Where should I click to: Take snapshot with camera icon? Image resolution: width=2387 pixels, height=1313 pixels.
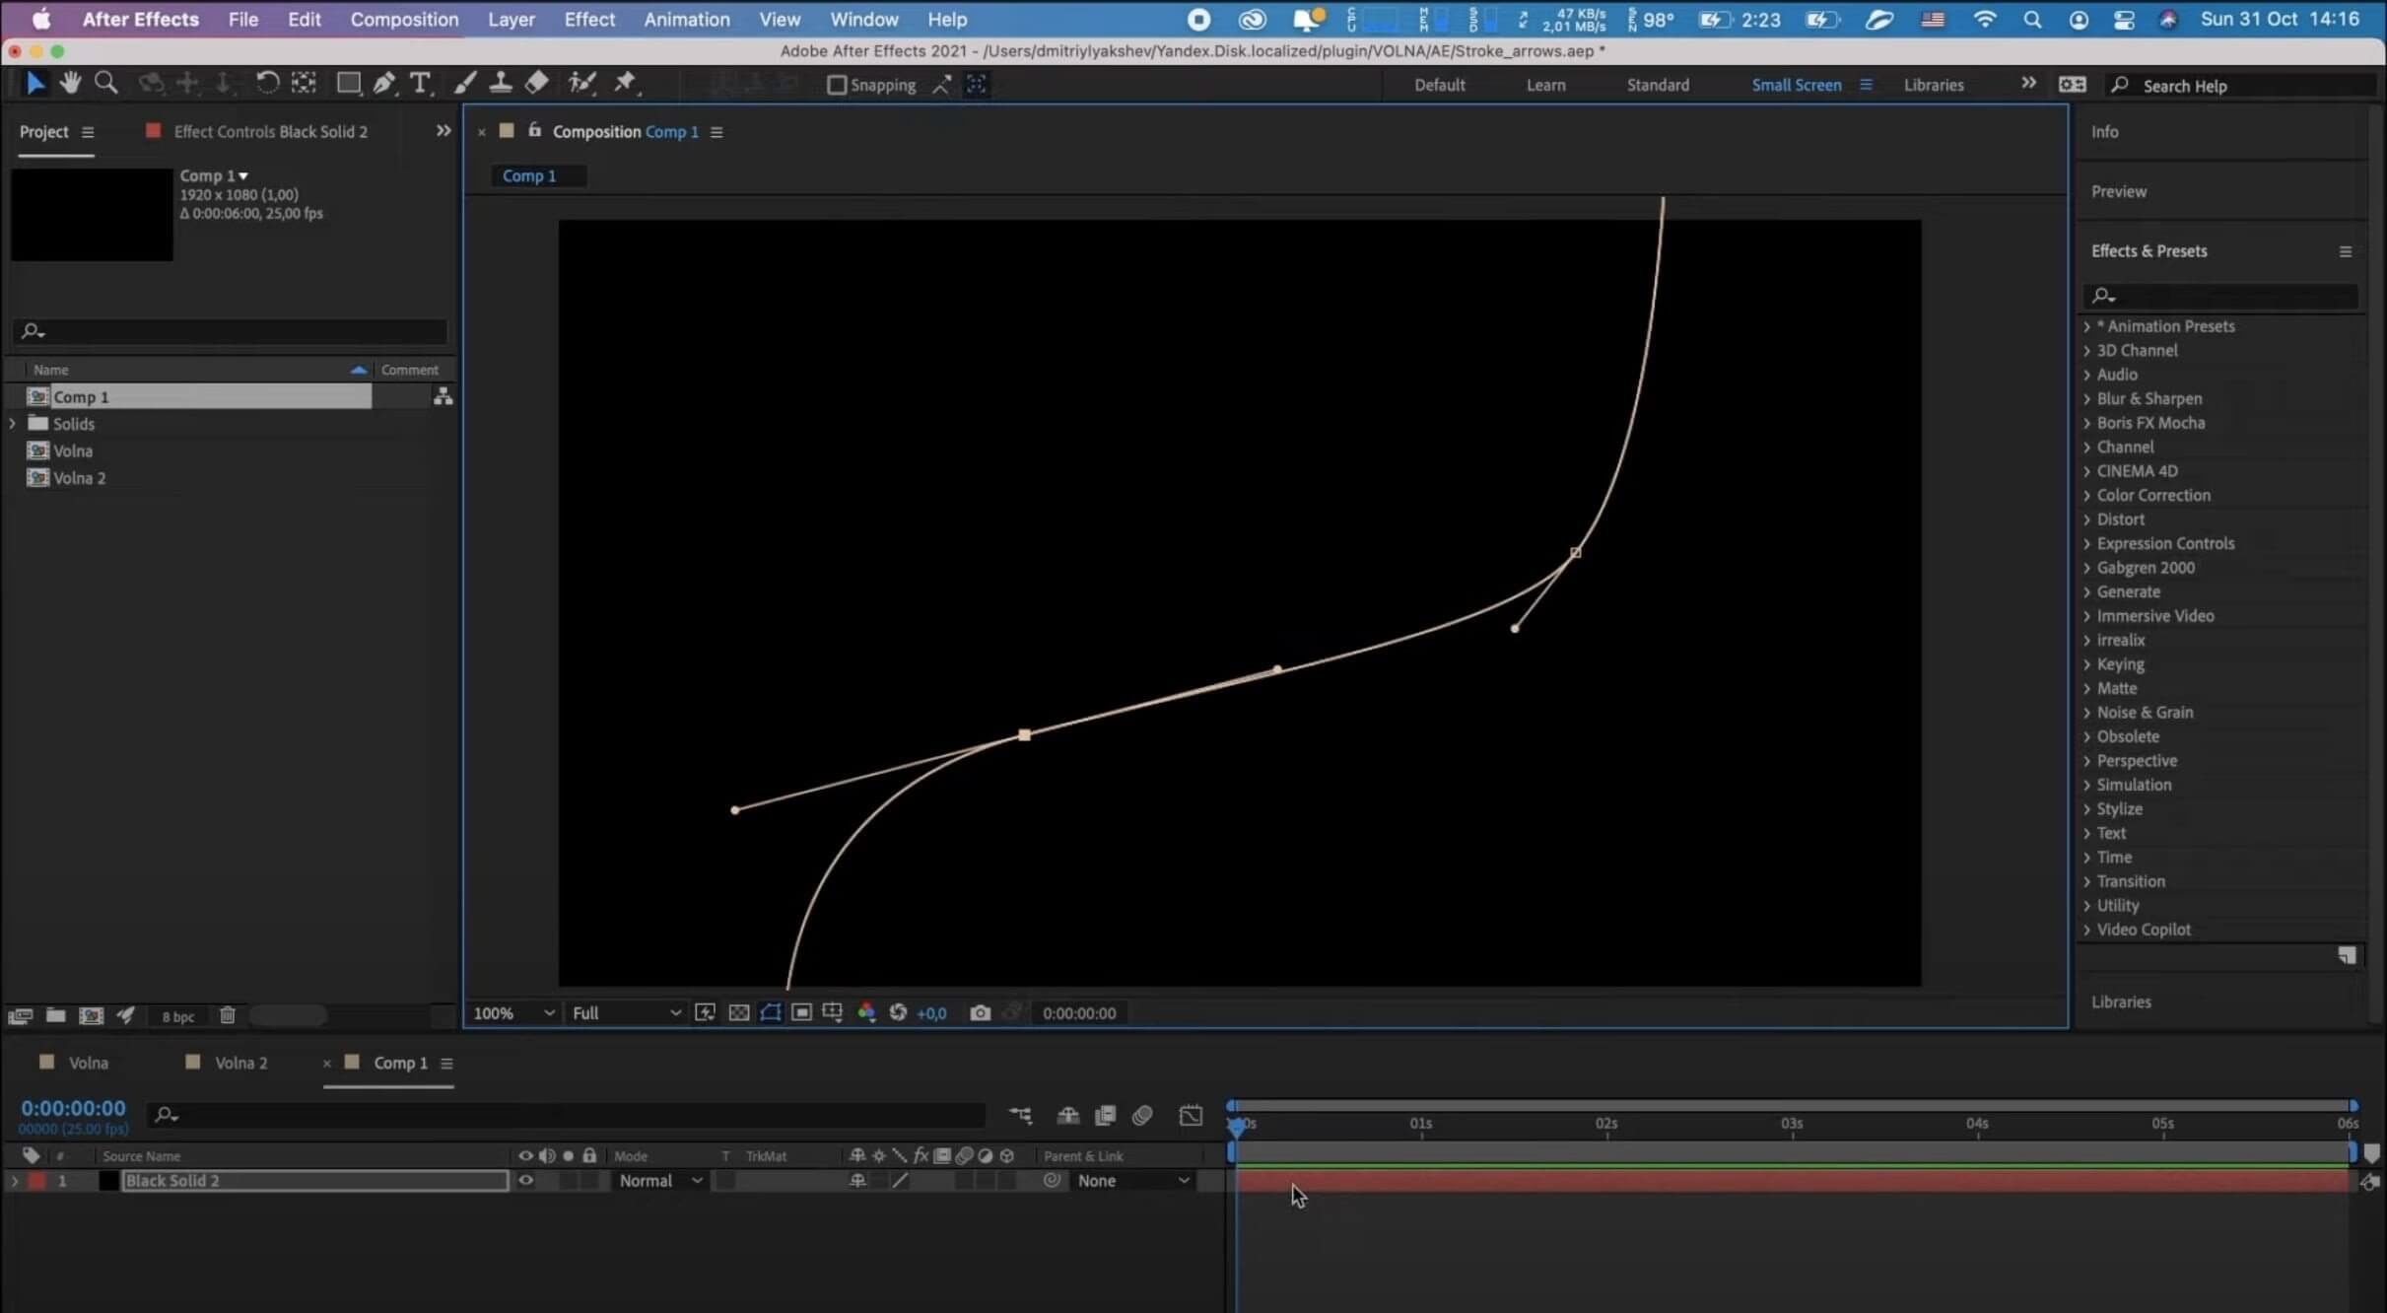[x=980, y=1013]
